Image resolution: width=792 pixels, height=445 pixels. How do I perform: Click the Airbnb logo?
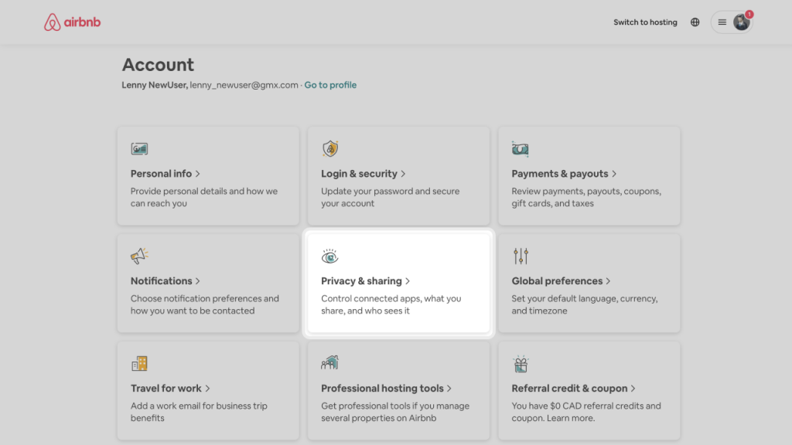pyautogui.click(x=72, y=22)
